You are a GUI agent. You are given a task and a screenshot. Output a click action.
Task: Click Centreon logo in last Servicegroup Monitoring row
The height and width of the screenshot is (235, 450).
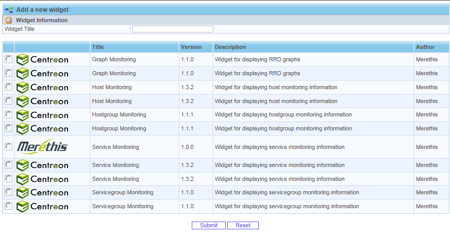click(42, 207)
